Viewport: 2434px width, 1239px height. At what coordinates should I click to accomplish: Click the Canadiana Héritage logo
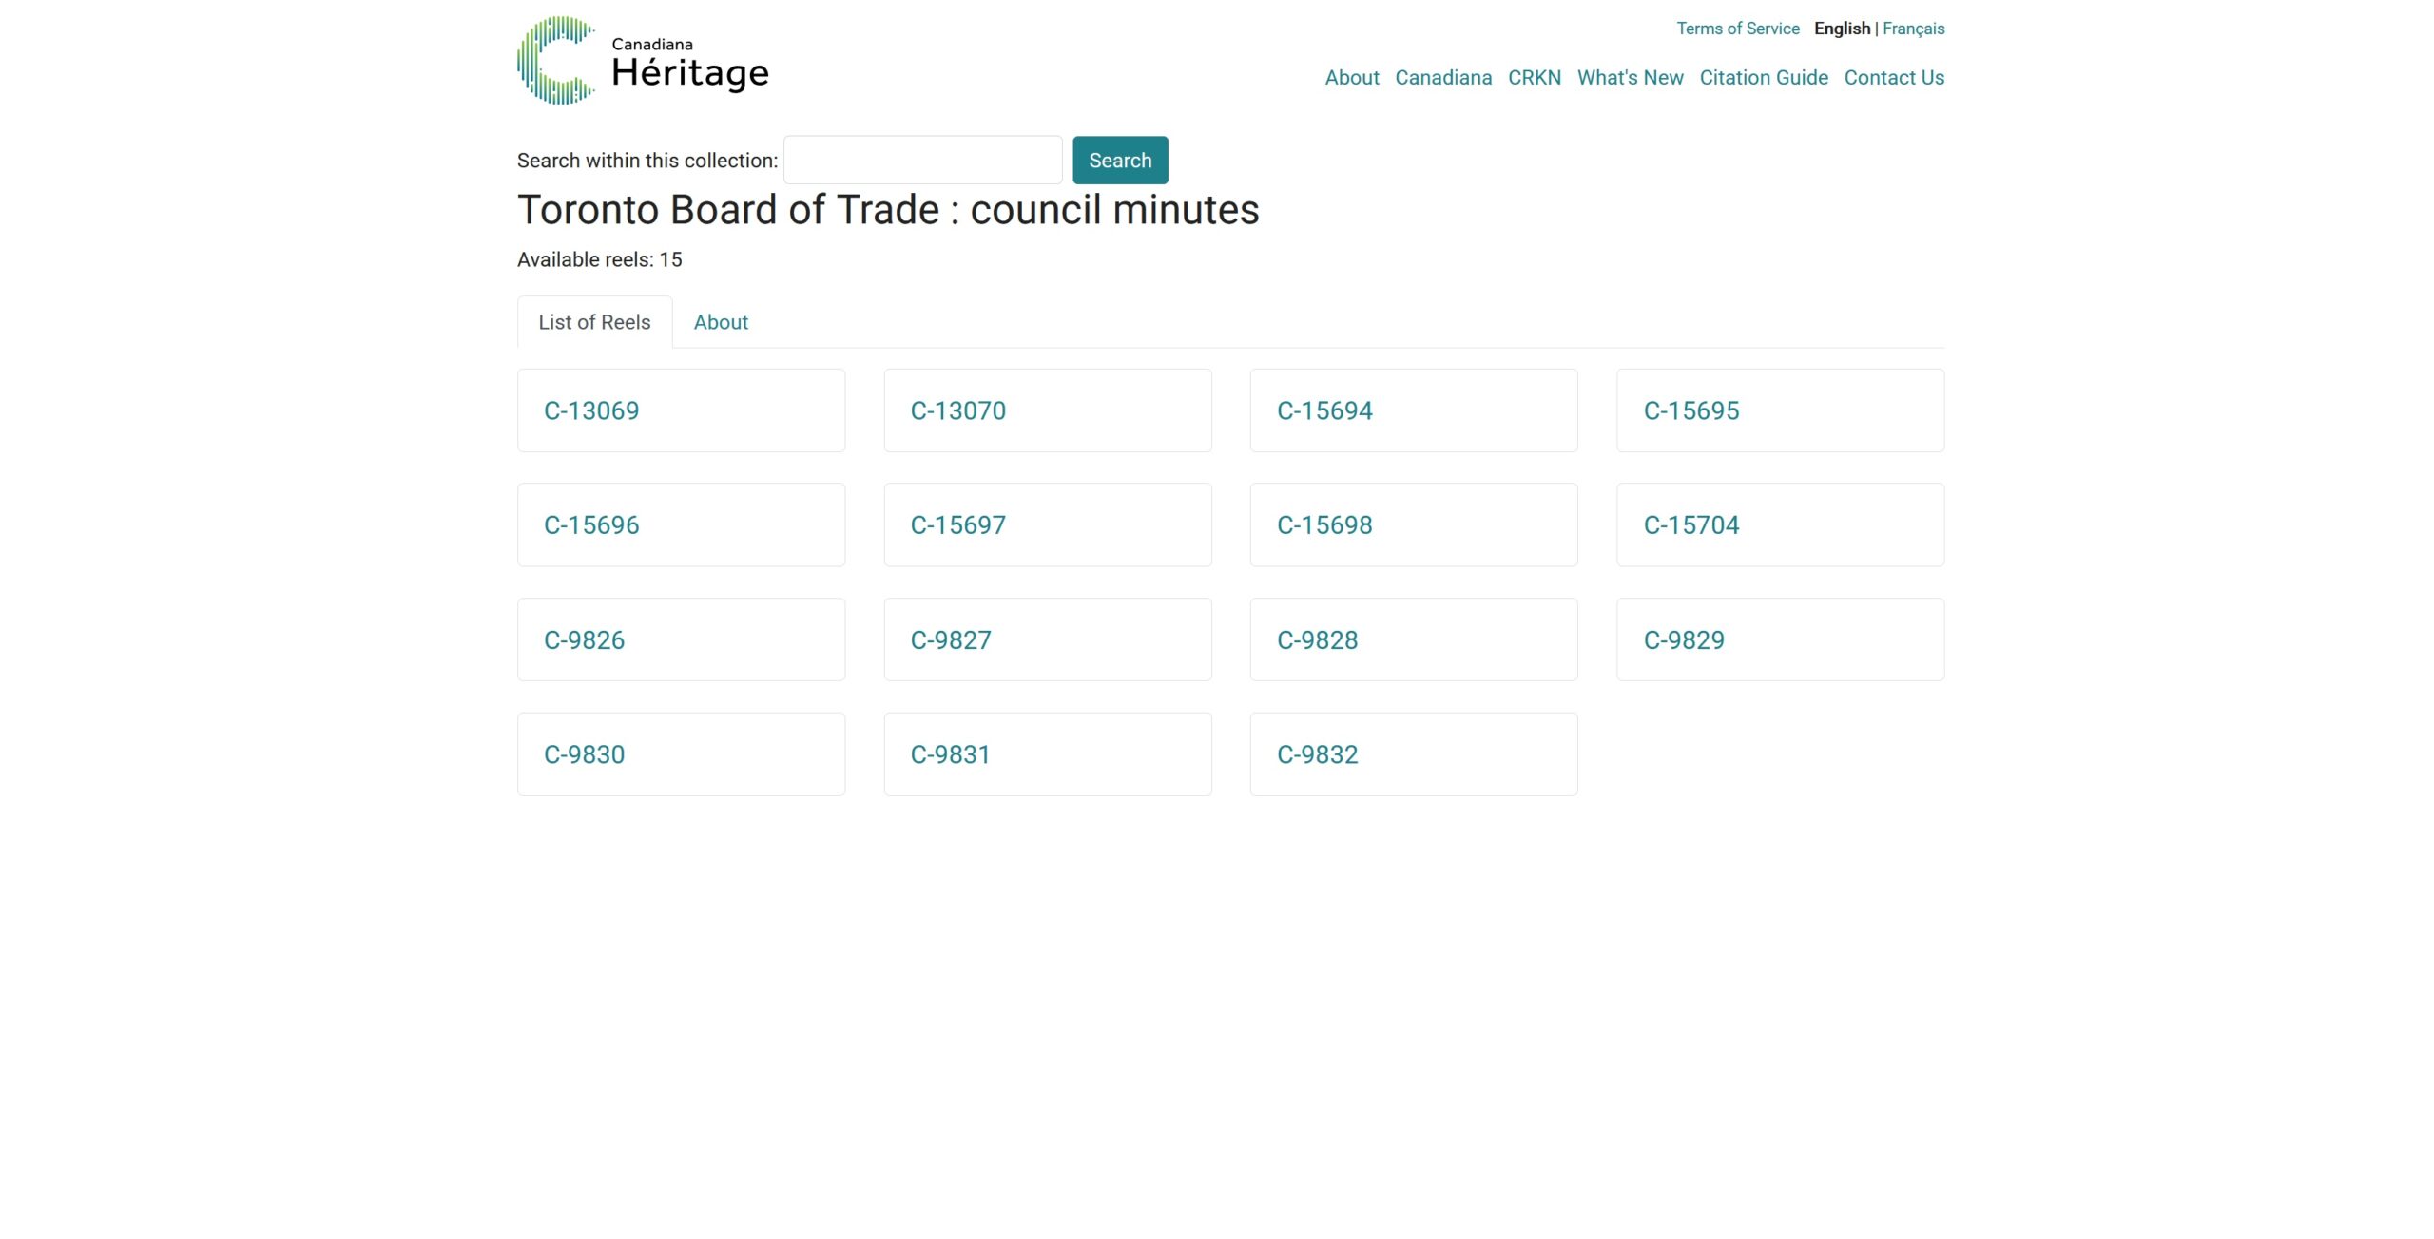[643, 61]
